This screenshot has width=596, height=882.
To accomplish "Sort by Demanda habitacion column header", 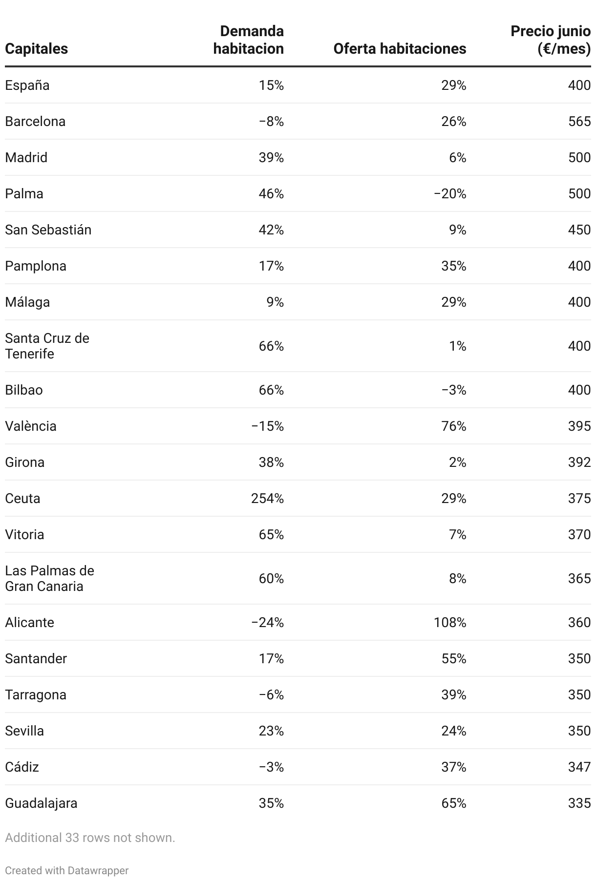I will (x=248, y=40).
